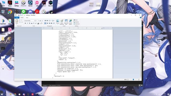The width and height of the screenshot is (171, 96).
Task: Click Insert object icon
Action: [70, 22]
